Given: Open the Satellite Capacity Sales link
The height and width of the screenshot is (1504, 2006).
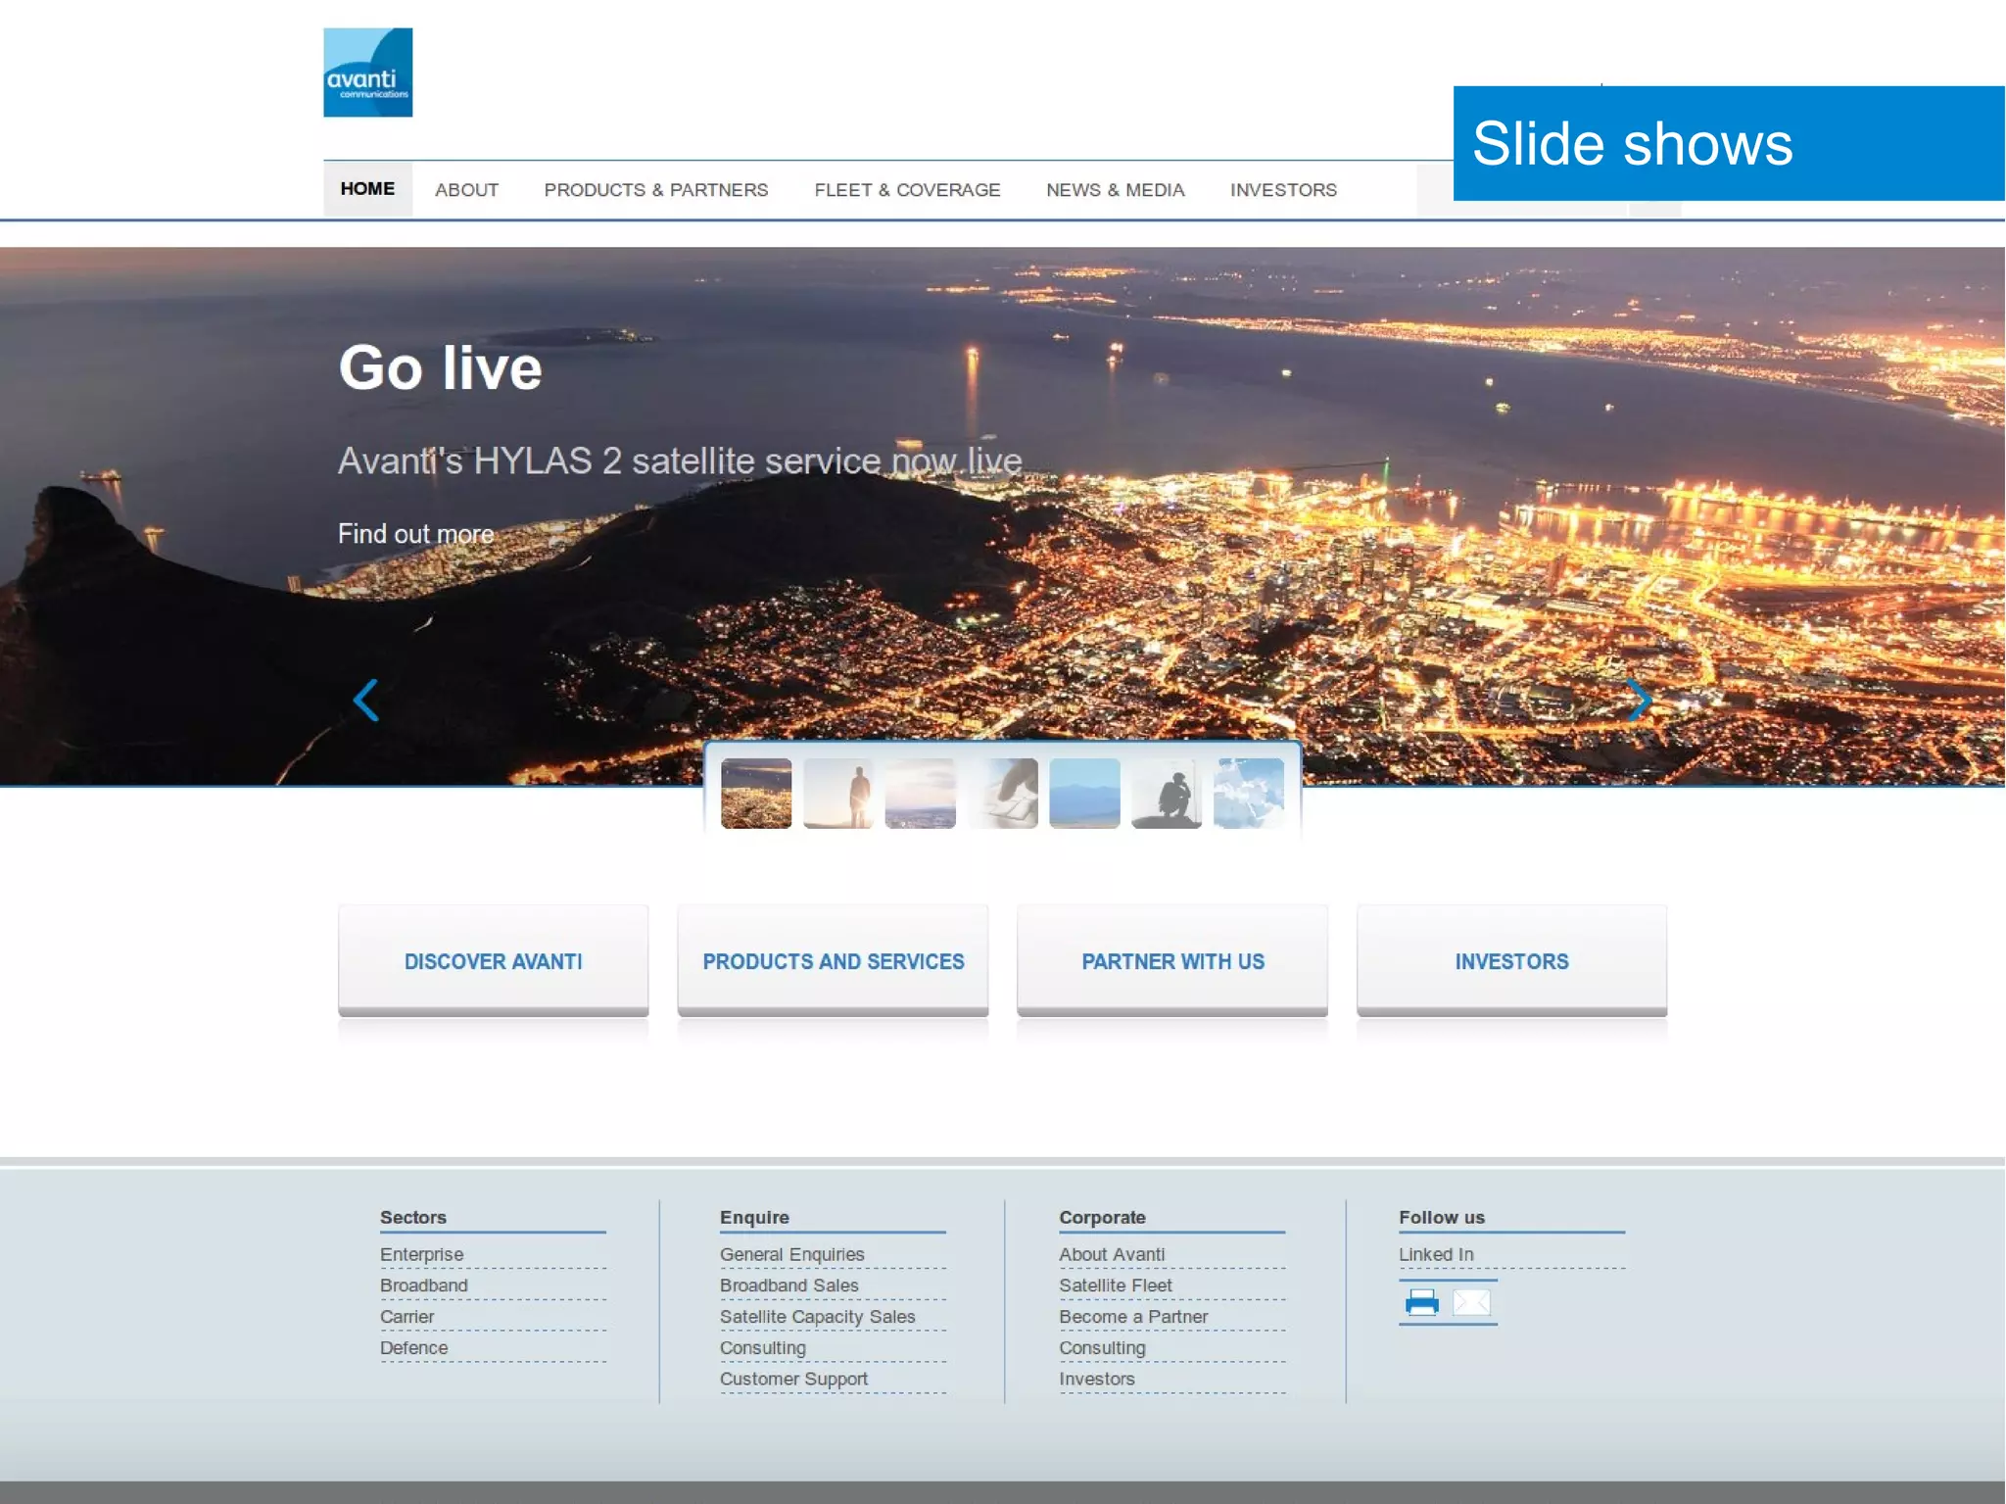Looking at the screenshot, I should pyautogui.click(x=817, y=1317).
